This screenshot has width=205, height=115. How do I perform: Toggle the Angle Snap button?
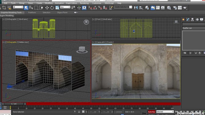[x=95, y=8]
